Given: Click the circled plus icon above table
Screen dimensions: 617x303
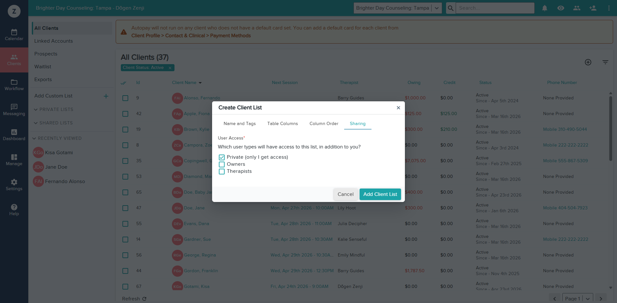Looking at the screenshot, I should tap(588, 62).
